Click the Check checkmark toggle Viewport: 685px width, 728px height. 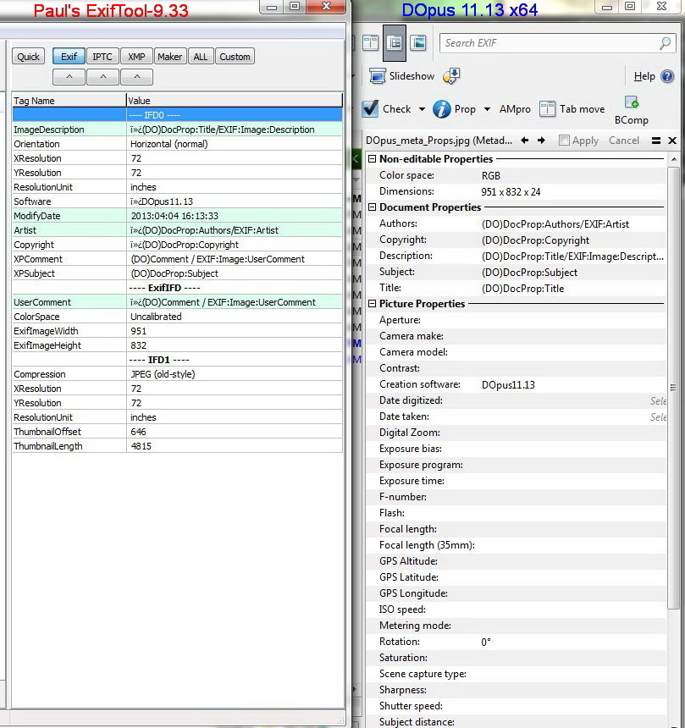pos(370,108)
